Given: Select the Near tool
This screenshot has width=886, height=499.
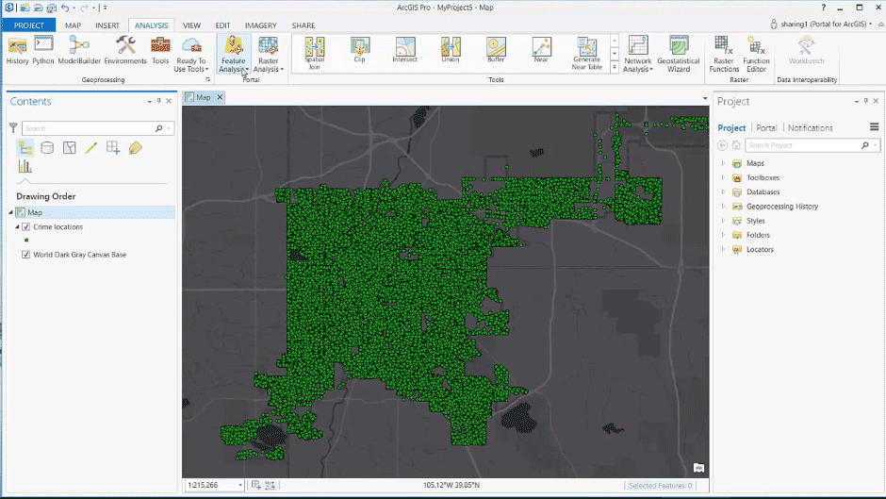Looking at the screenshot, I should pos(541,50).
